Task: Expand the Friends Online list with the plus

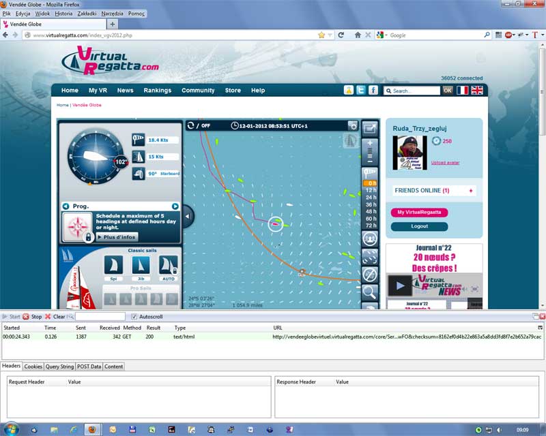Action: (471, 191)
